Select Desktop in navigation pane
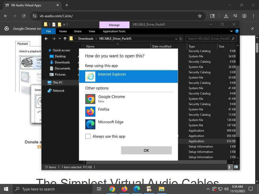 (60, 56)
